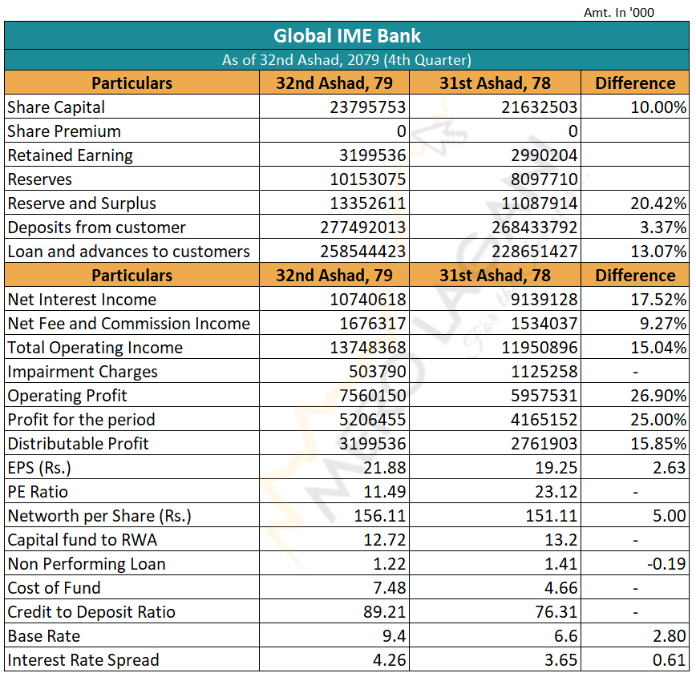This screenshot has height=677, width=696.
Task: Click Retained Earning value 2990204
Action: click(544, 155)
